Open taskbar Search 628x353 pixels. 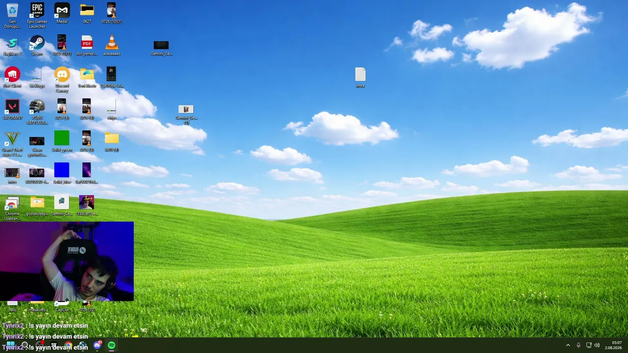click(x=25, y=346)
